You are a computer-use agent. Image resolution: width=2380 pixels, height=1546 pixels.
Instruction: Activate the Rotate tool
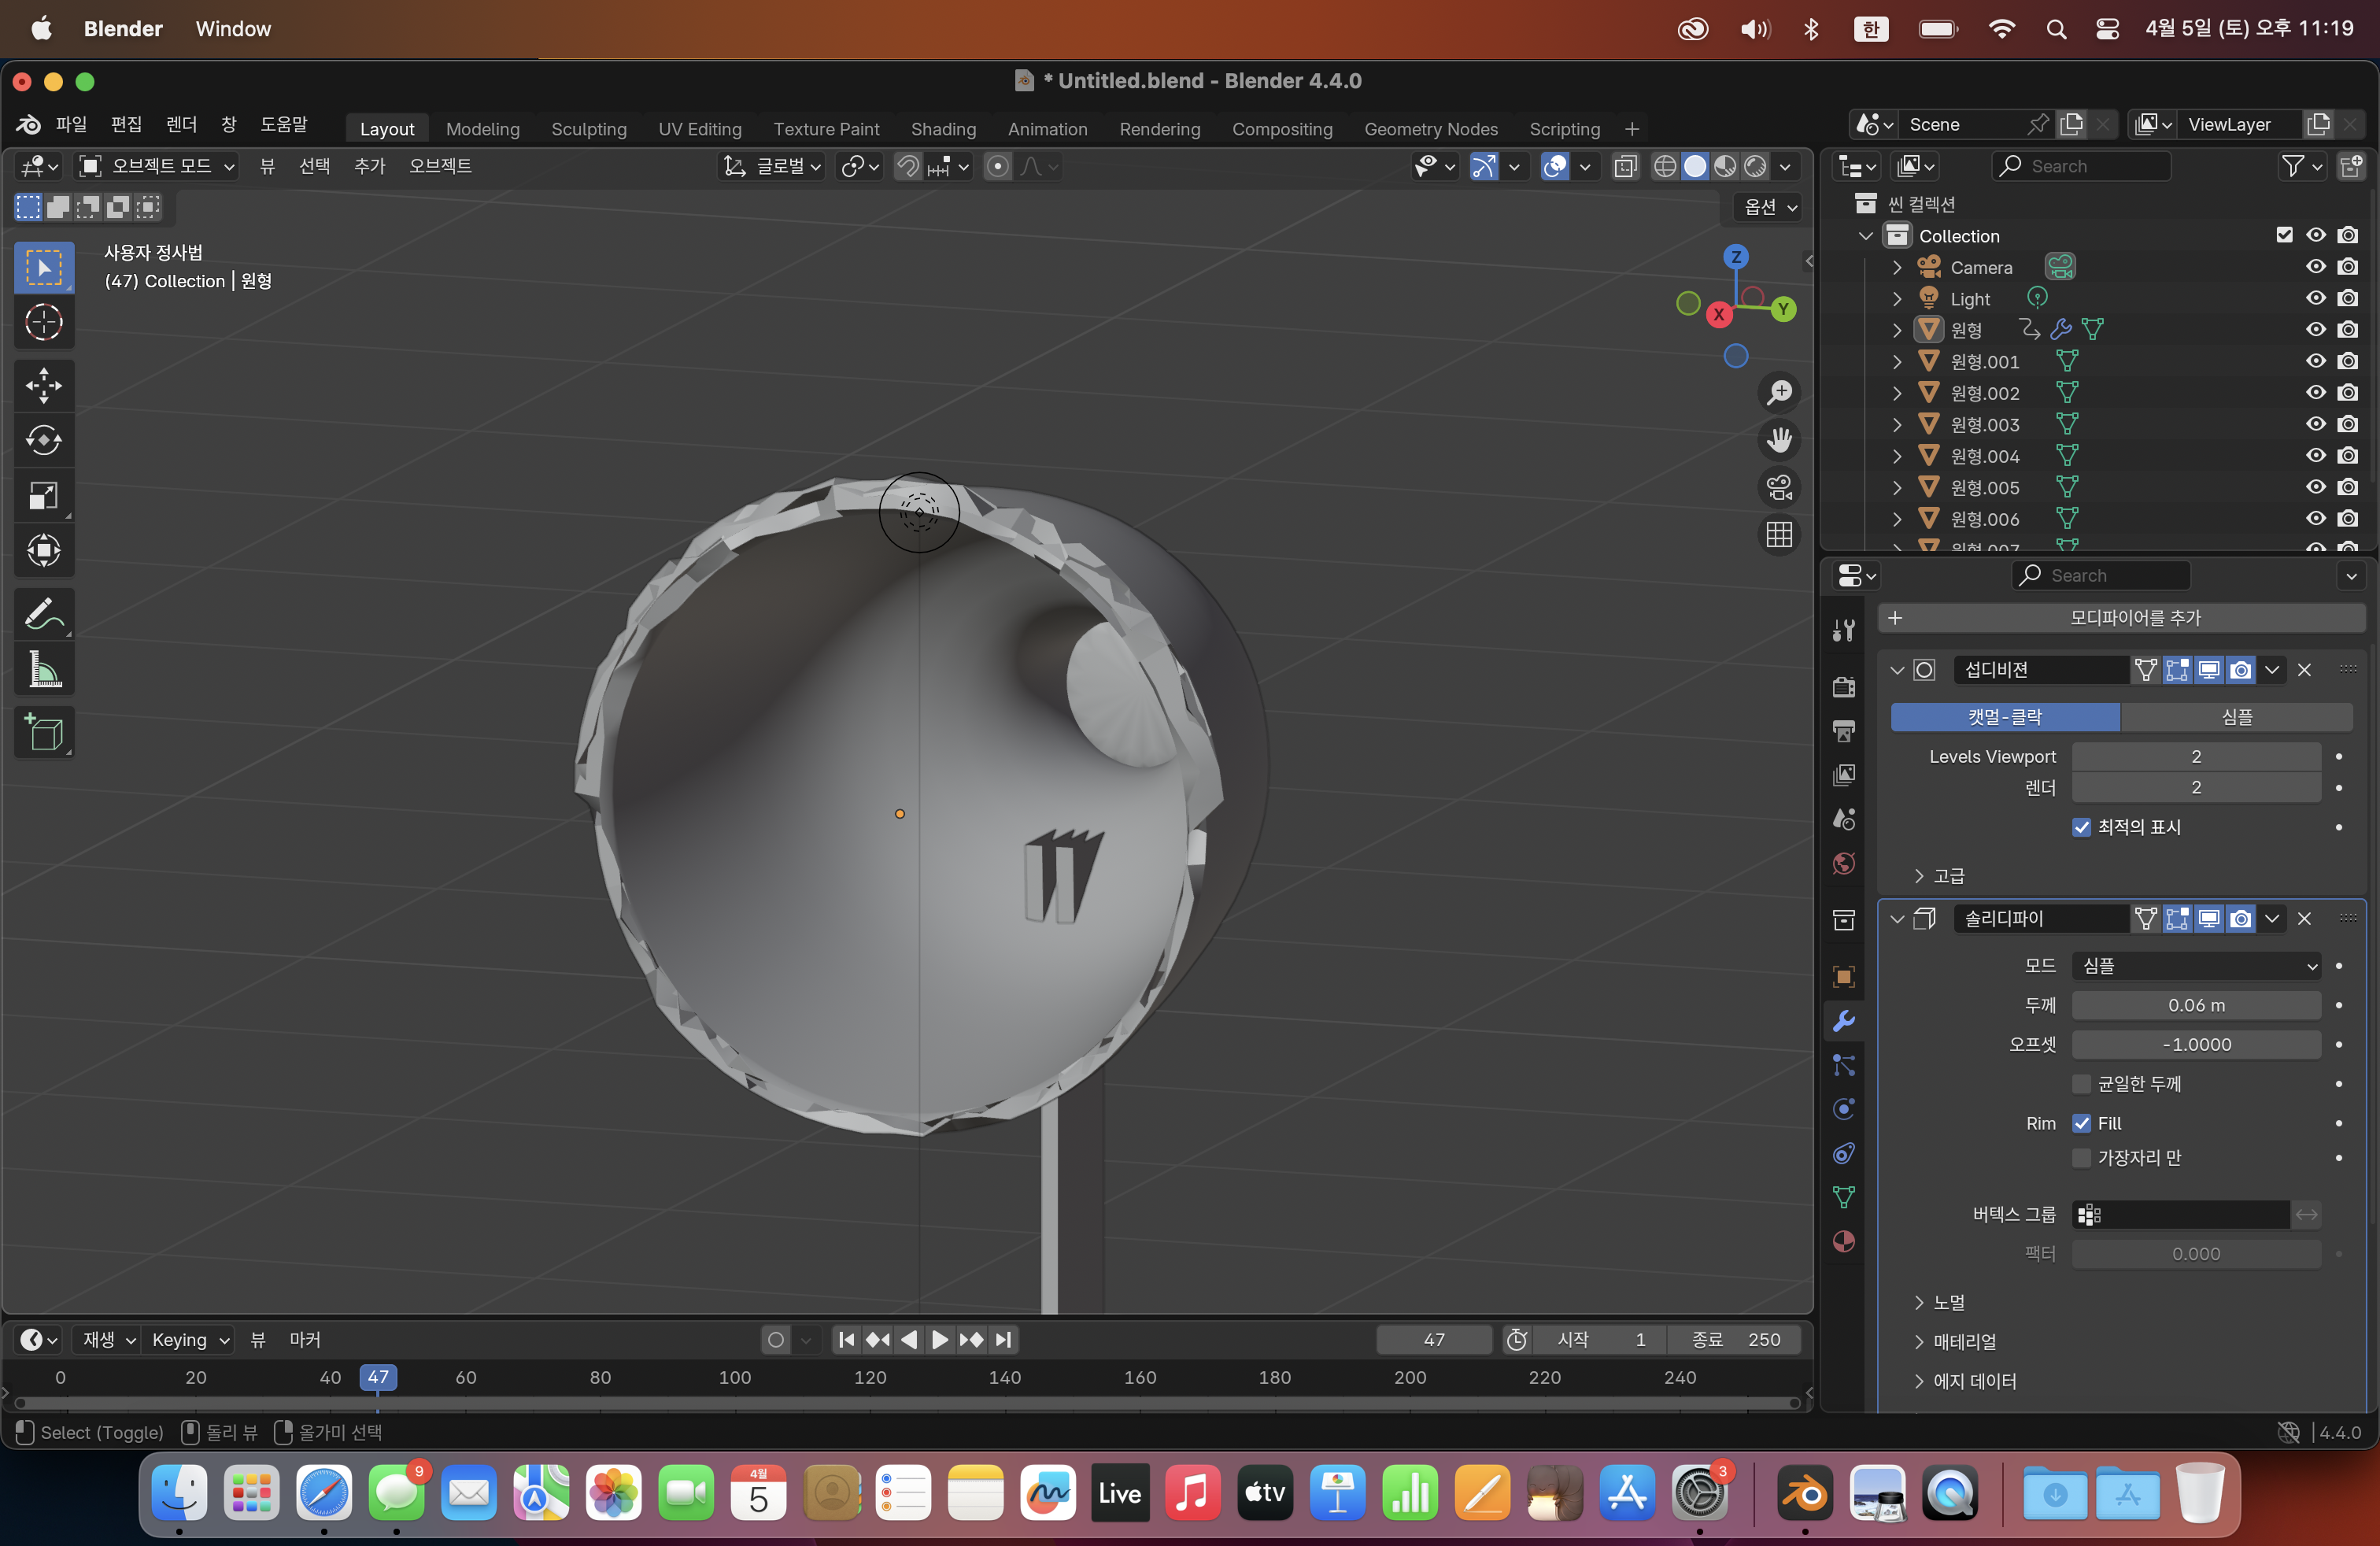[x=44, y=440]
